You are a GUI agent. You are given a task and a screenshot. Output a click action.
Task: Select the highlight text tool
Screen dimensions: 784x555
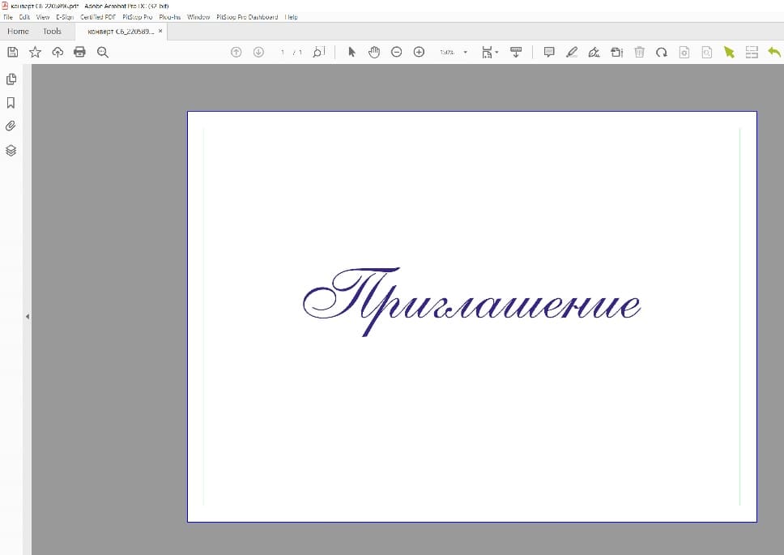click(x=572, y=52)
